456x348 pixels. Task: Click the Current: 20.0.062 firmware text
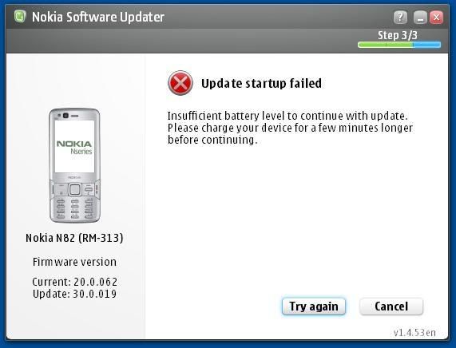tap(75, 282)
